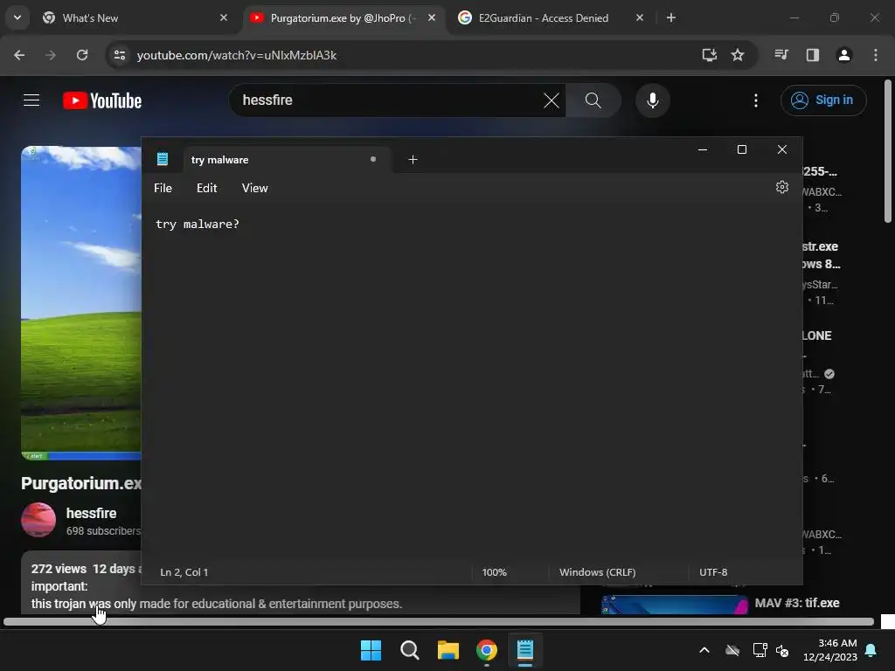Clear the YouTube search box
The image size is (895, 671).
click(552, 100)
